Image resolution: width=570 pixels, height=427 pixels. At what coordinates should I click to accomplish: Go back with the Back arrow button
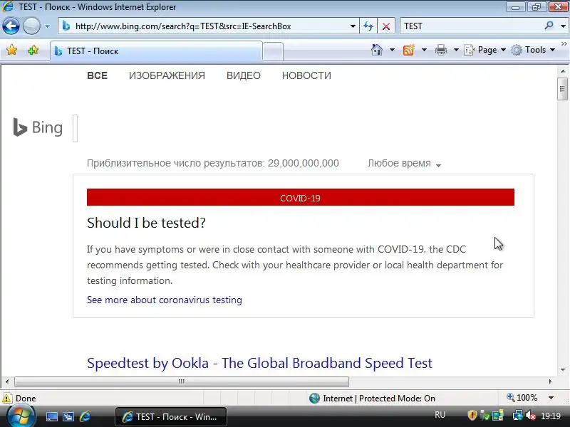(x=11, y=26)
